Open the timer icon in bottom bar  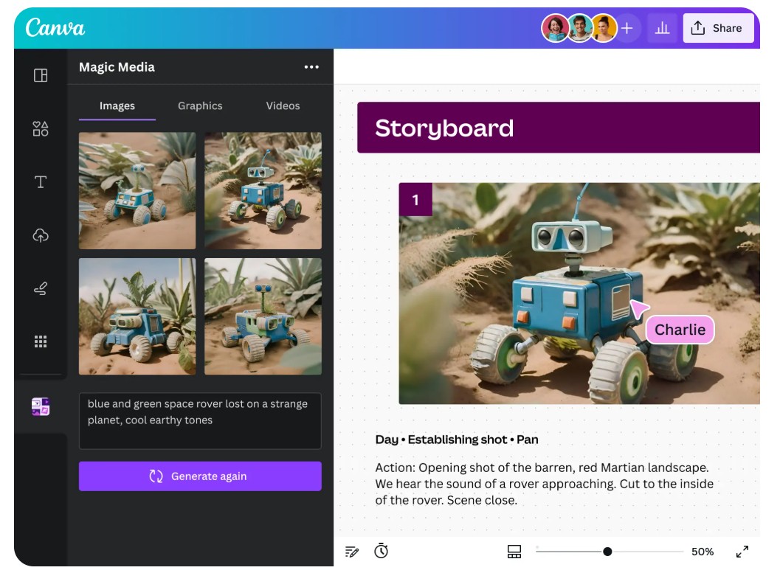[381, 551]
